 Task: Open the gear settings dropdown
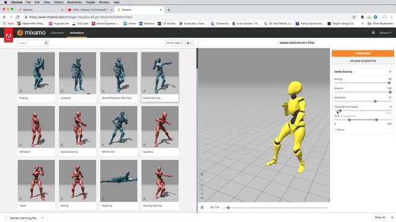189,43
